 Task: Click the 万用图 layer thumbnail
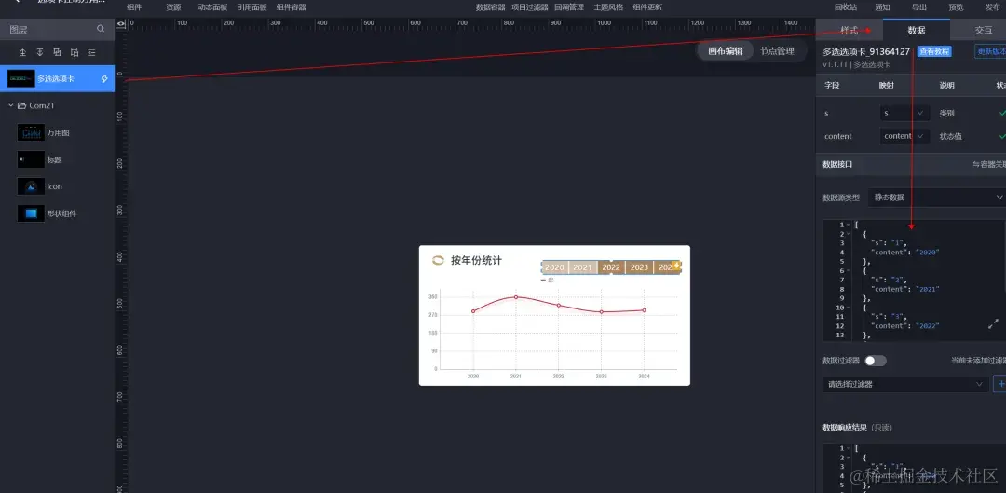pyautogui.click(x=31, y=133)
